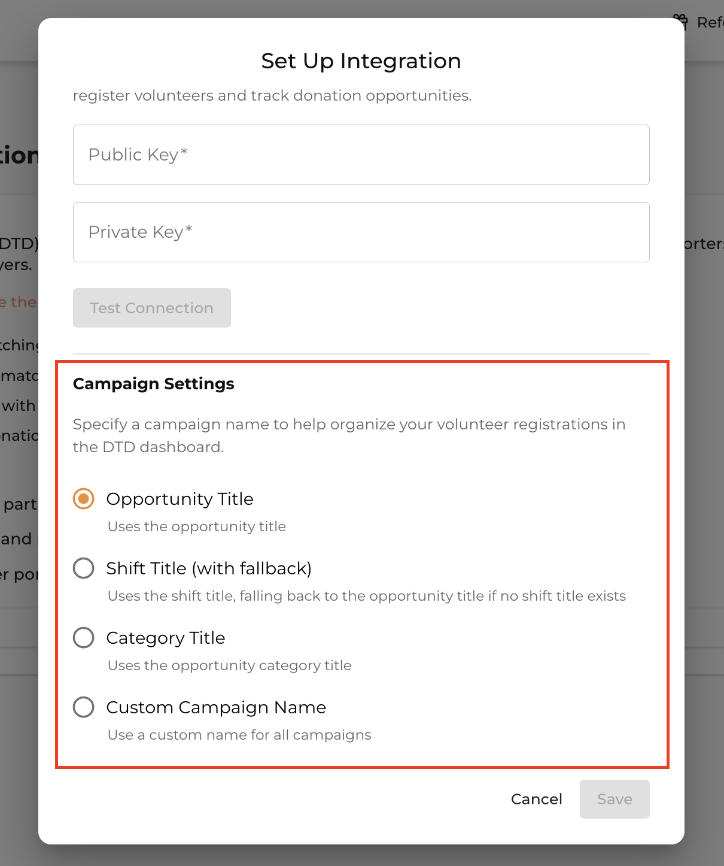Click the orange link text behind dialog
The height and width of the screenshot is (866, 724).
pyautogui.click(x=19, y=302)
